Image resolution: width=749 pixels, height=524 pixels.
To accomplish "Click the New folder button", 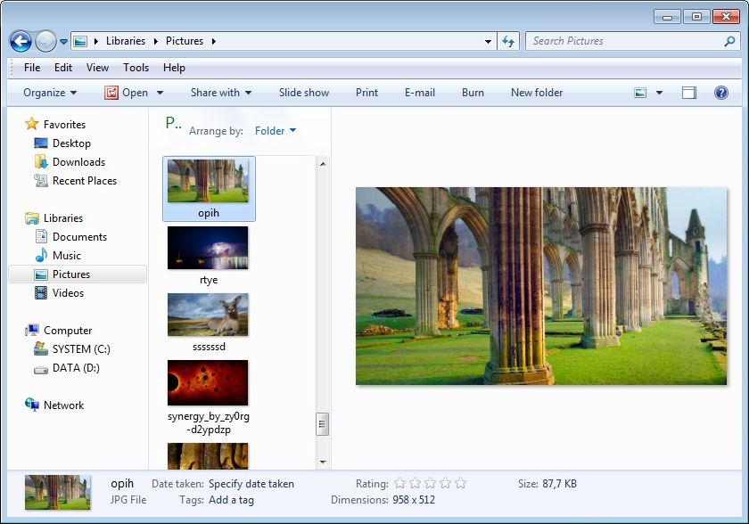I will tap(536, 93).
